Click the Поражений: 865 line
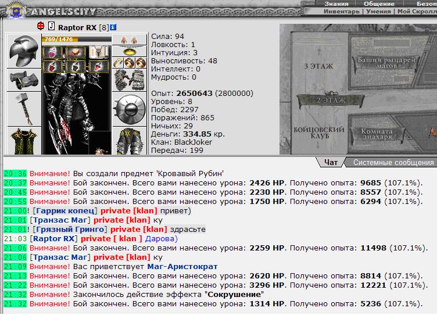The height and width of the screenshot is (315, 437). click(182, 117)
